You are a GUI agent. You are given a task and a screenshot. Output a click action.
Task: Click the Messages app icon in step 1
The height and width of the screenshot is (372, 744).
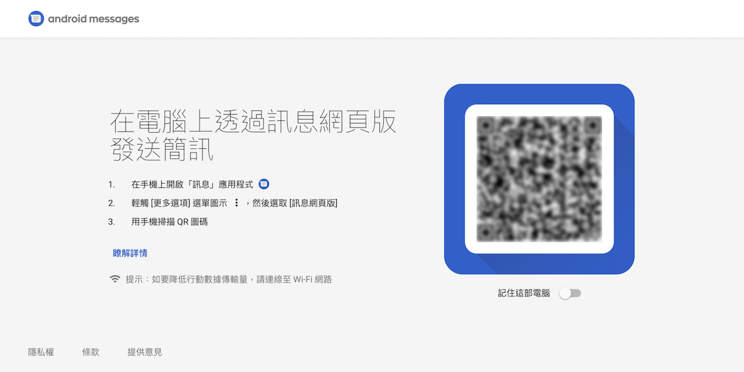click(x=263, y=184)
